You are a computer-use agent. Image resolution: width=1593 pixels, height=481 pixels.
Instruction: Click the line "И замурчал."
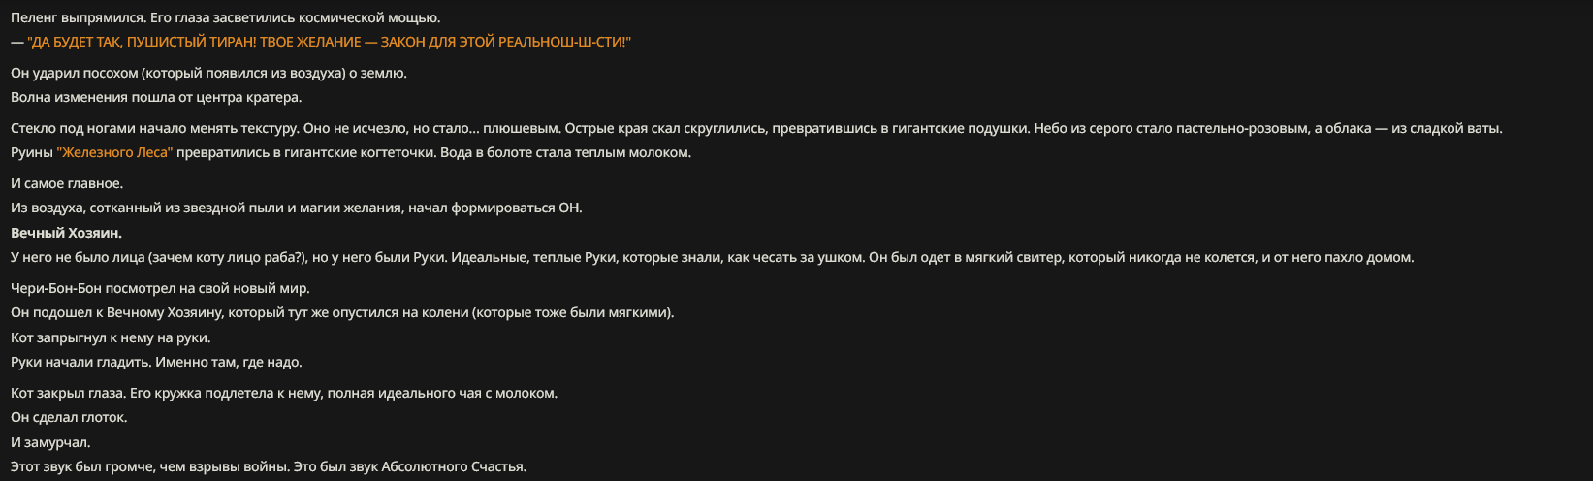click(50, 443)
